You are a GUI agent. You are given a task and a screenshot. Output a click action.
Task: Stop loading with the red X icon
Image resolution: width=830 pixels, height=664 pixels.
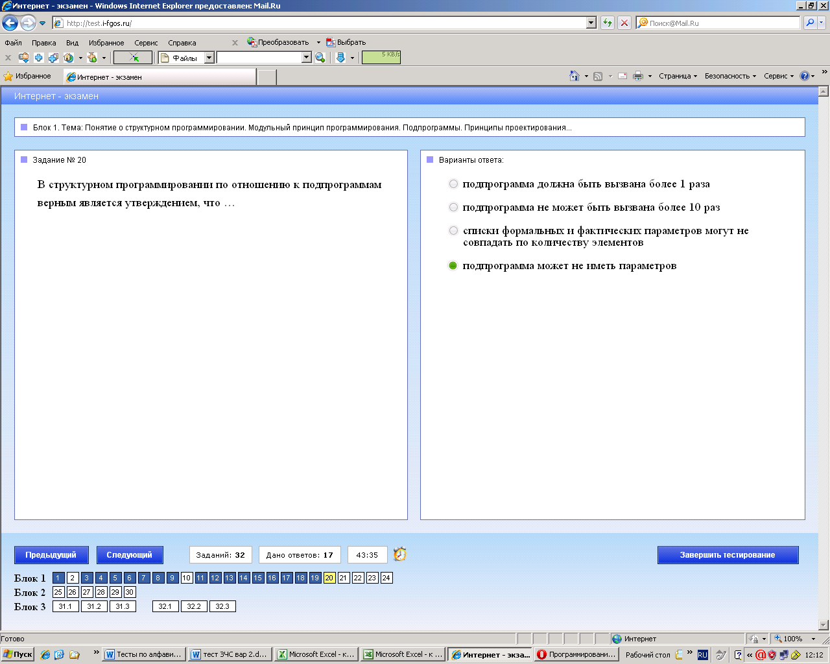(x=624, y=23)
